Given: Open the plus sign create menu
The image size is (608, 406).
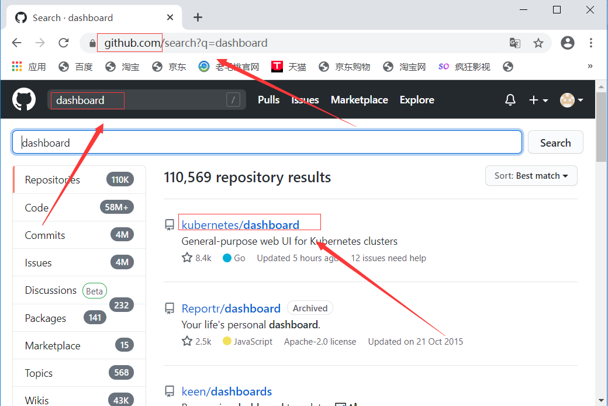Looking at the screenshot, I should click(x=535, y=100).
